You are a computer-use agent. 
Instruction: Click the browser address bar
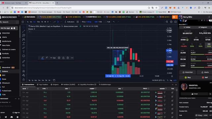80,8
